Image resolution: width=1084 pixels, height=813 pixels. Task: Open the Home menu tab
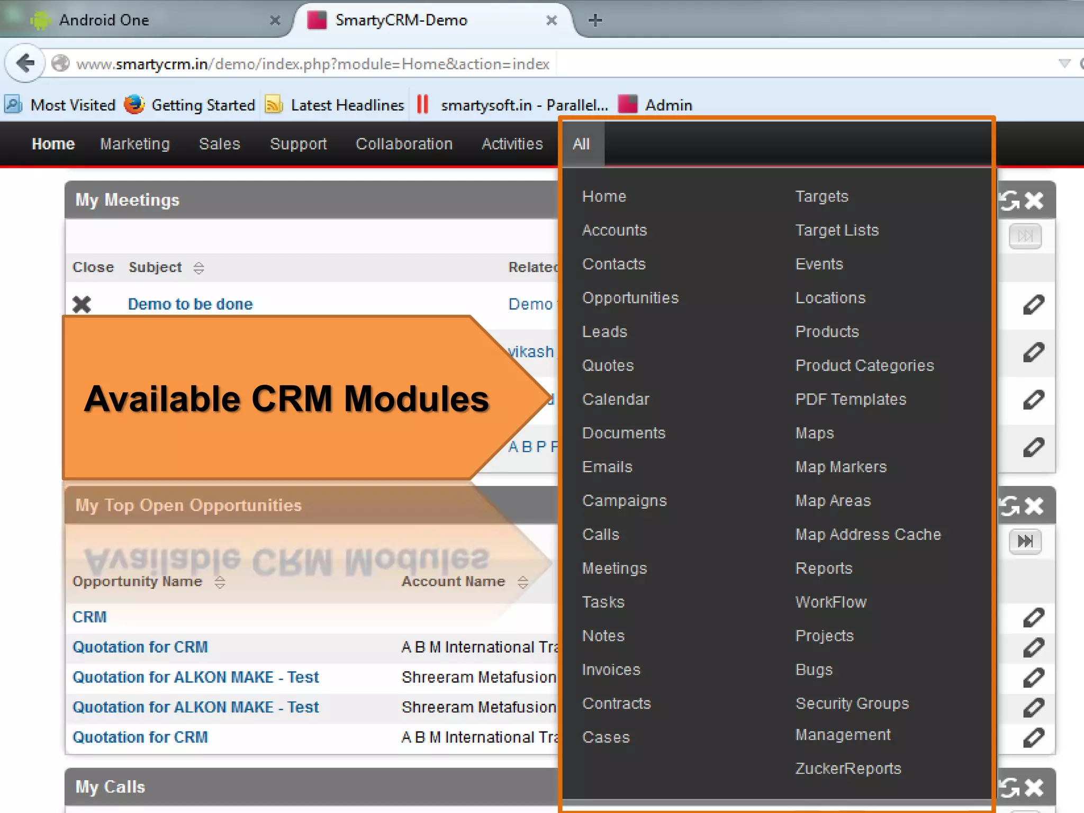pos(53,144)
